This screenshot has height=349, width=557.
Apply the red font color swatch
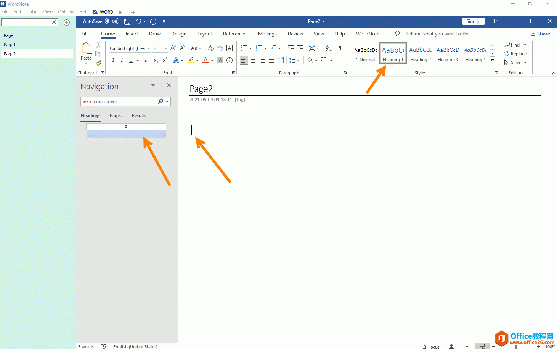(205, 60)
